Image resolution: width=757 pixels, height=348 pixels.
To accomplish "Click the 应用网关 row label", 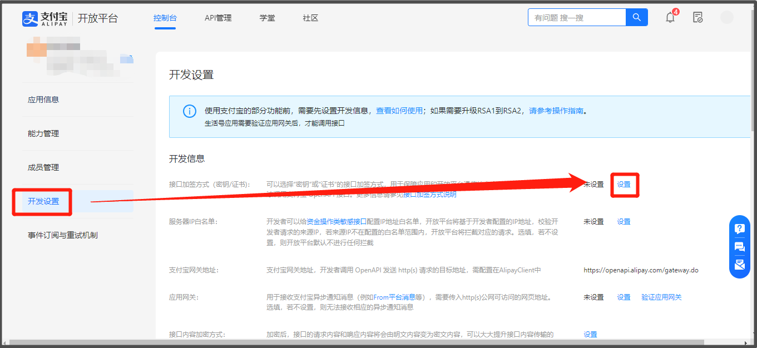I will pos(184,297).
